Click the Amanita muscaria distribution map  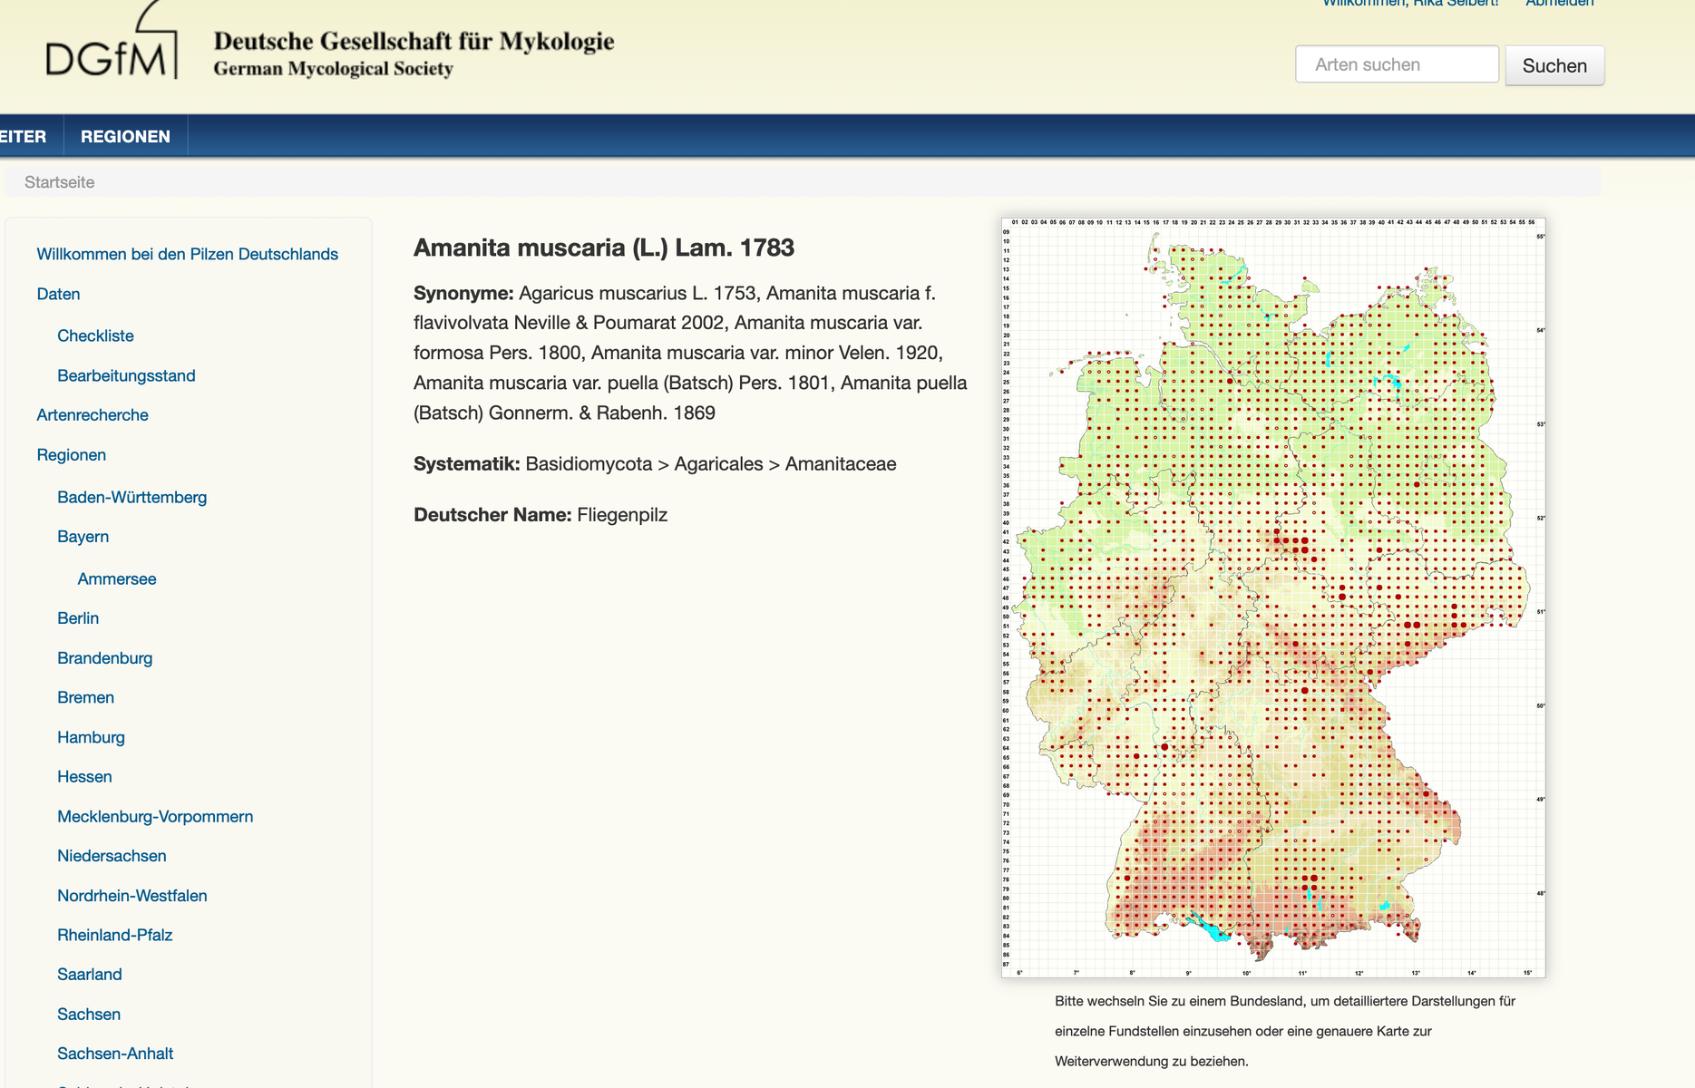[1272, 597]
